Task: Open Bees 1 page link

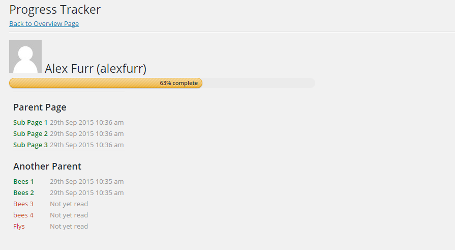Action: click(23, 181)
